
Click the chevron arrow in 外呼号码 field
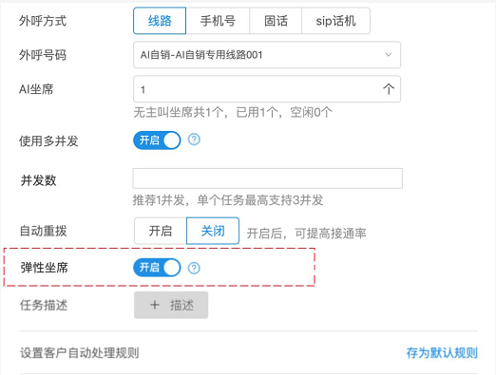tap(388, 55)
